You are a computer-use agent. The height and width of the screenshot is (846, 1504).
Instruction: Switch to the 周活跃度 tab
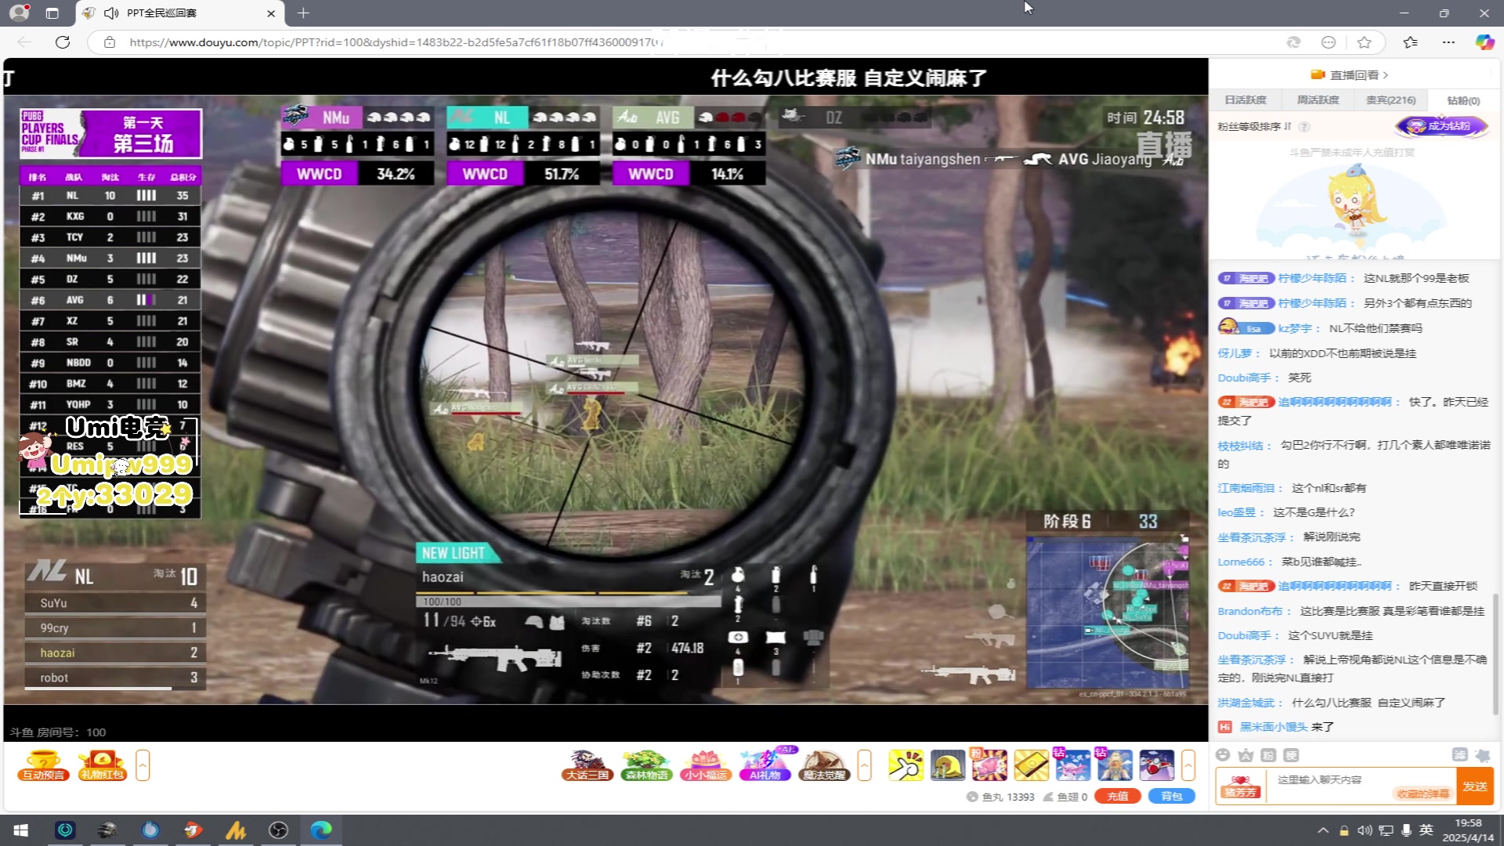pos(1318,100)
